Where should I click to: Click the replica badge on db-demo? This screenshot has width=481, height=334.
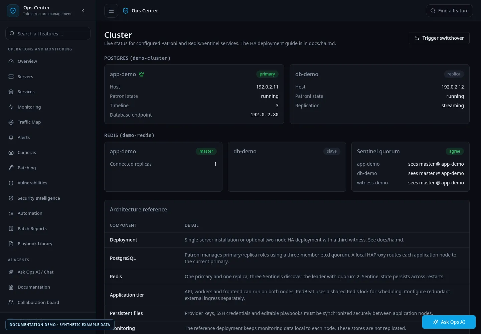pyautogui.click(x=454, y=74)
